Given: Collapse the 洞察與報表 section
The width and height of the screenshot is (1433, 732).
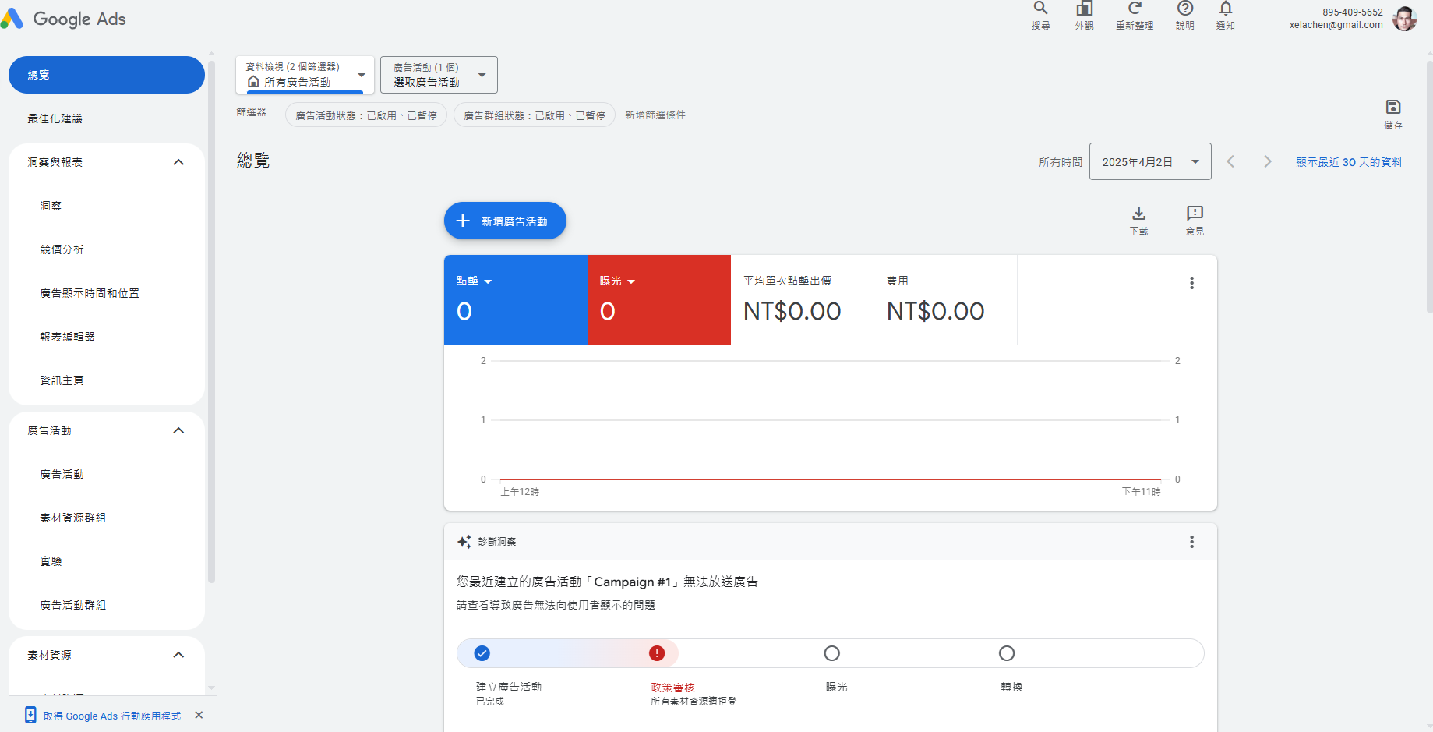Looking at the screenshot, I should pyautogui.click(x=178, y=162).
